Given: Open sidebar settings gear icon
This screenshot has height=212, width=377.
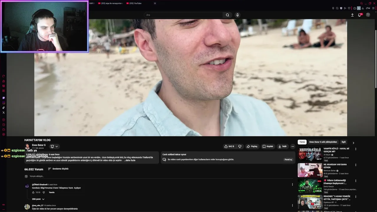Looking at the screenshot, I should [x=4, y=134].
